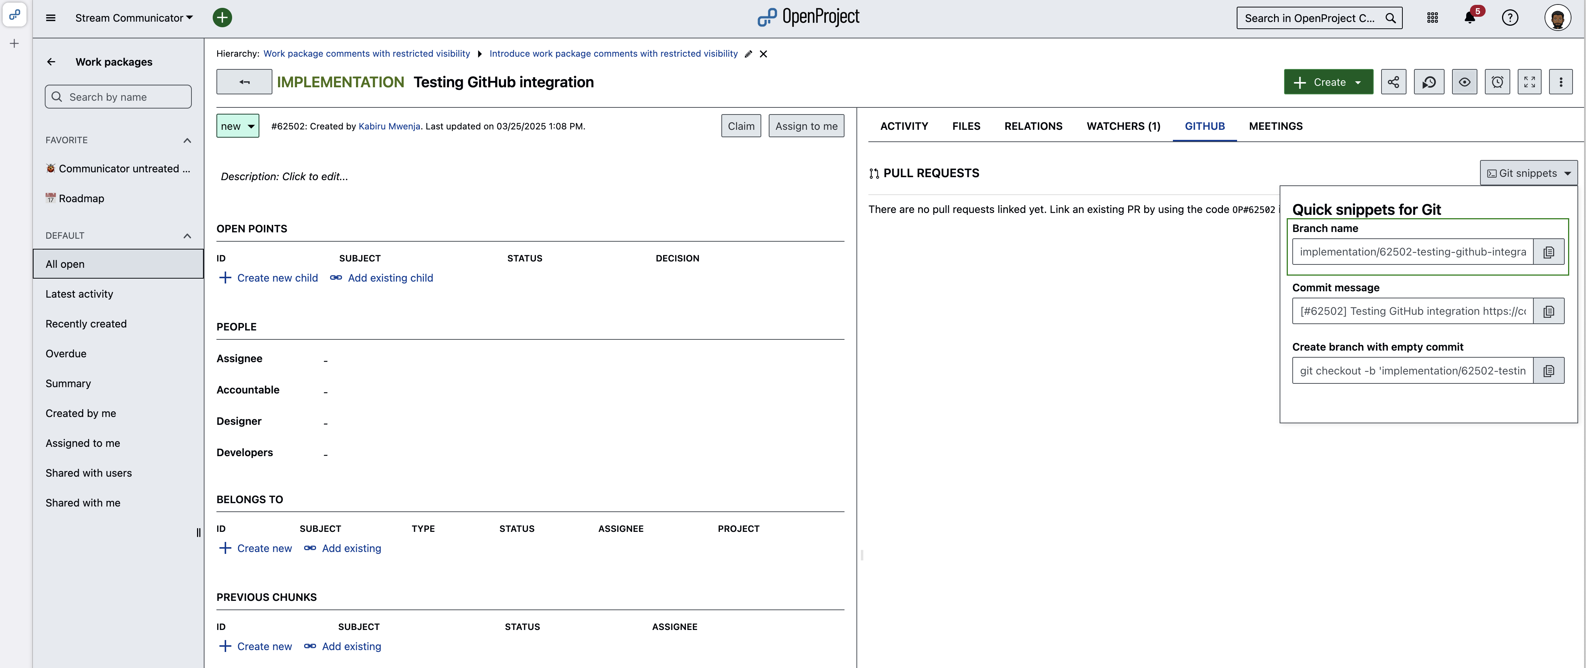The width and height of the screenshot is (1586, 668).
Task: Open the Stream Communicator project dropdown
Action: [x=134, y=18]
